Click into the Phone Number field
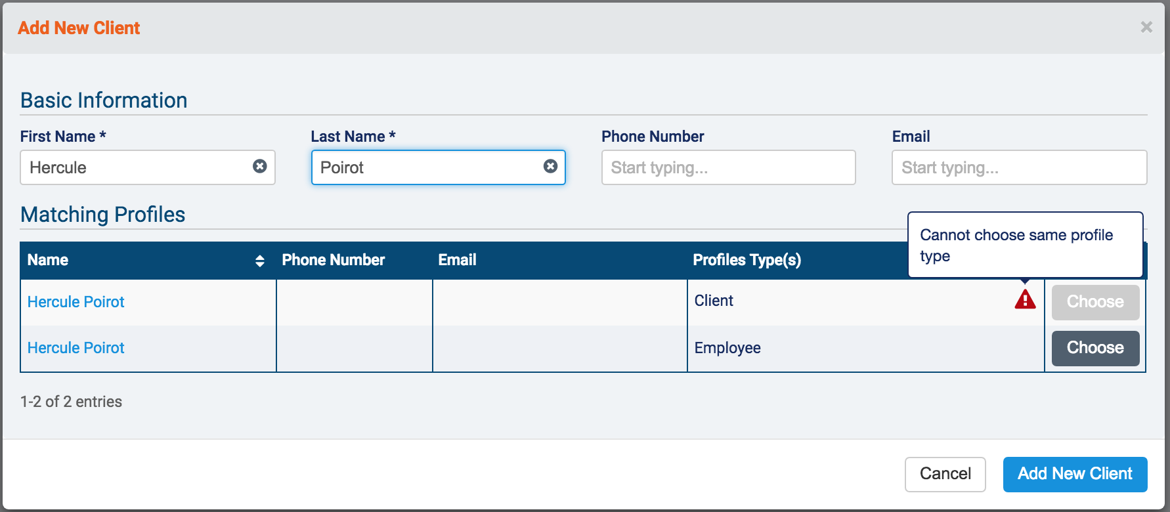The width and height of the screenshot is (1170, 512). [x=728, y=167]
